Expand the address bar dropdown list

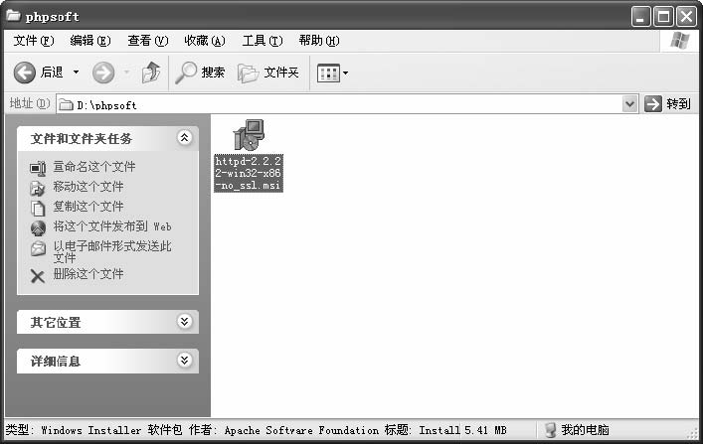tap(630, 104)
